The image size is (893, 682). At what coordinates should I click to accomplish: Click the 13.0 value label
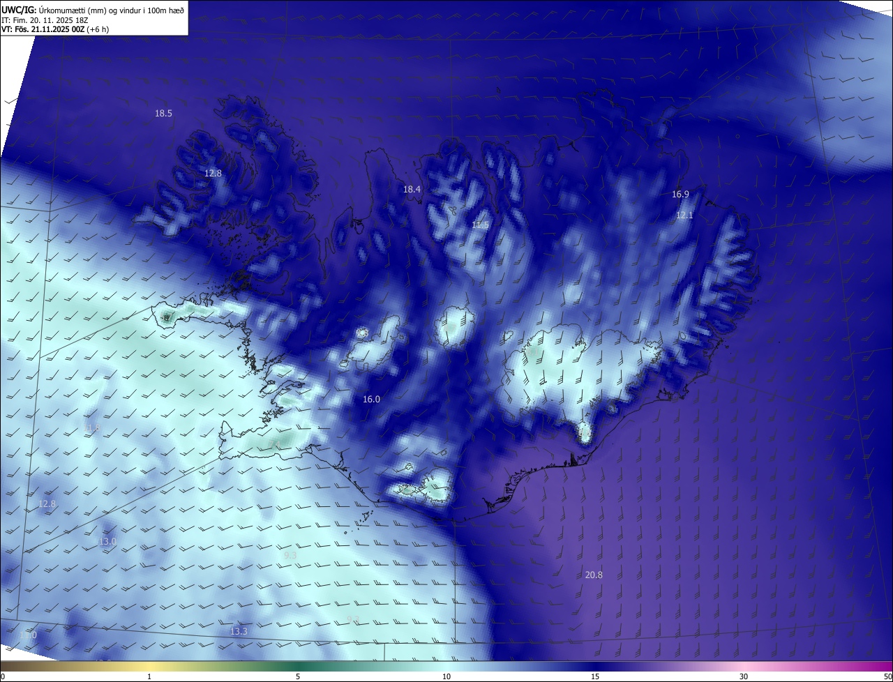point(107,541)
